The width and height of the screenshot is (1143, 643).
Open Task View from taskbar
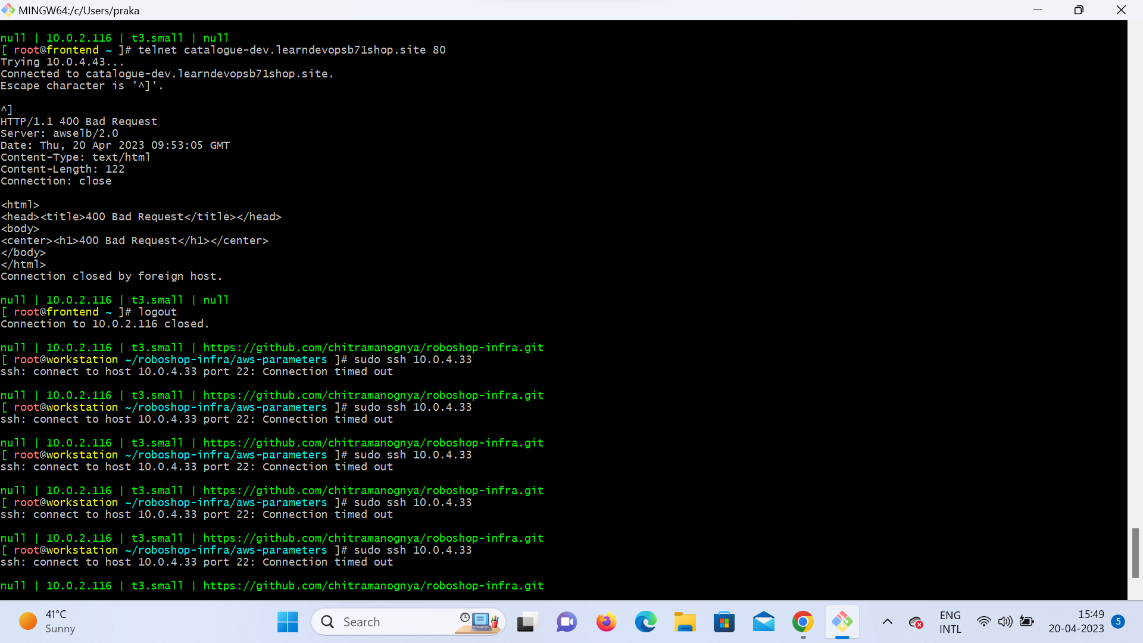pos(527,622)
